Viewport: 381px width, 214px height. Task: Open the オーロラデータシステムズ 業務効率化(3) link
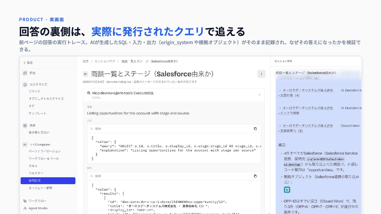pyautogui.click(x=306, y=128)
